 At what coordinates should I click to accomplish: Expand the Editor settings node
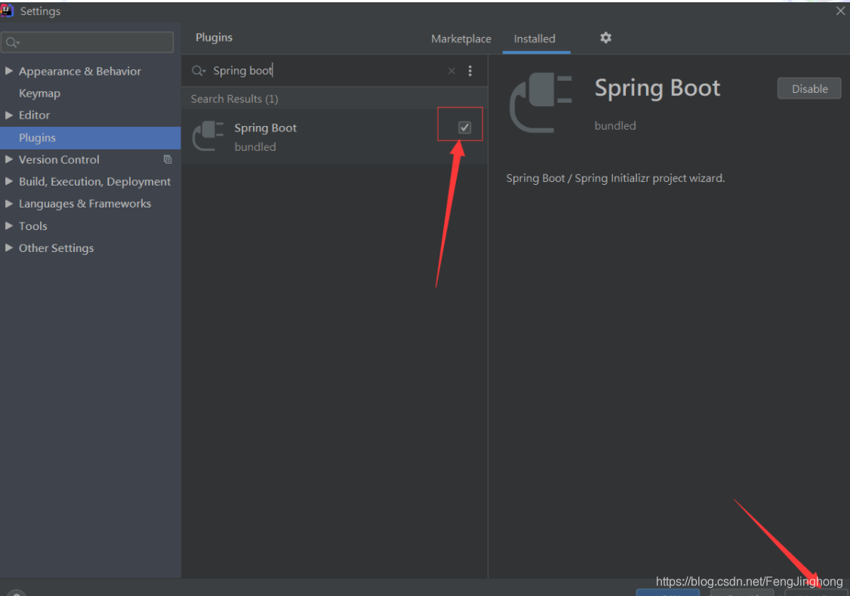point(8,115)
